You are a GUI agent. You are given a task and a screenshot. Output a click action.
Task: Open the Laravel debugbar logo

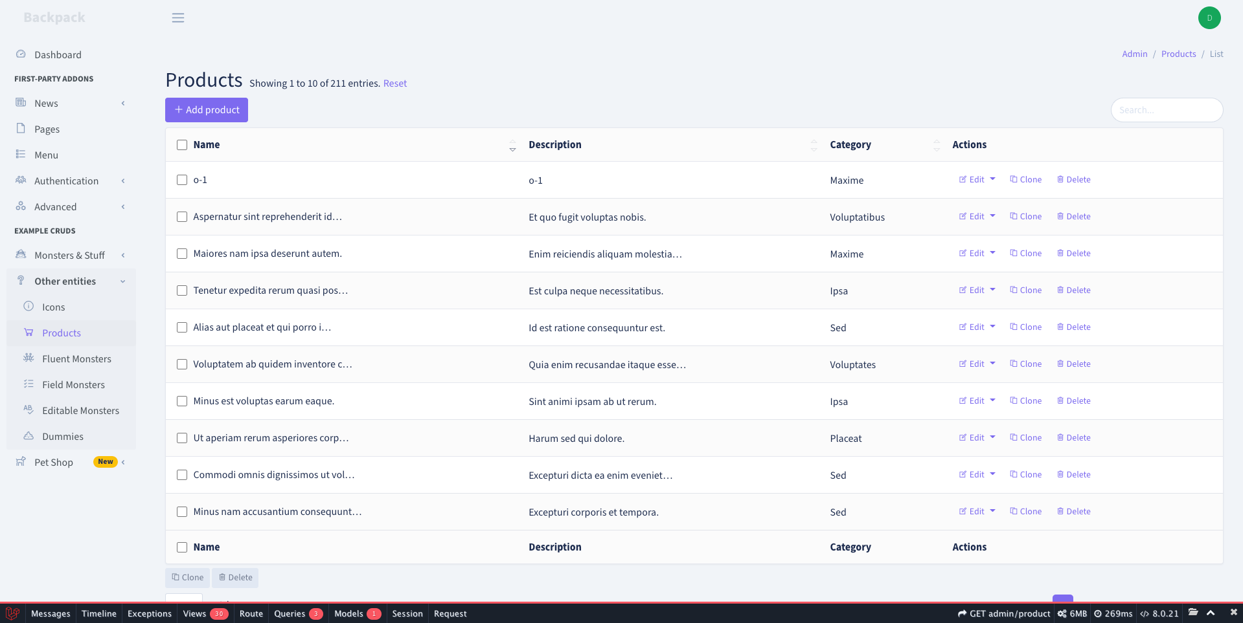[x=12, y=613]
